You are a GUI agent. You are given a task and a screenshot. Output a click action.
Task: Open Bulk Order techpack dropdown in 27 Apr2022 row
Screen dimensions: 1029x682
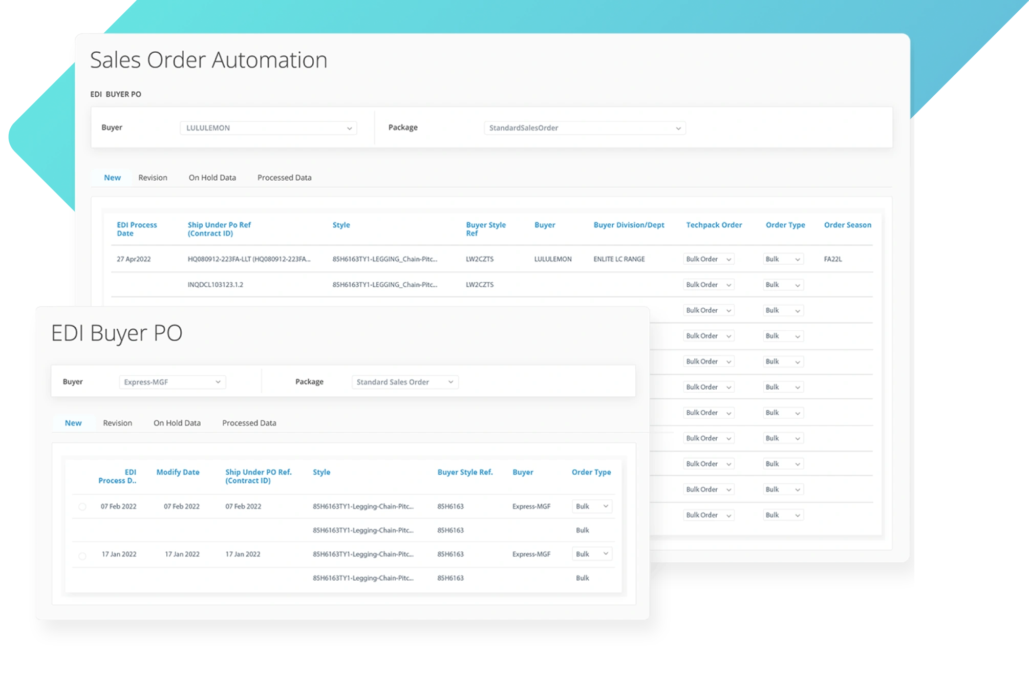pos(709,259)
